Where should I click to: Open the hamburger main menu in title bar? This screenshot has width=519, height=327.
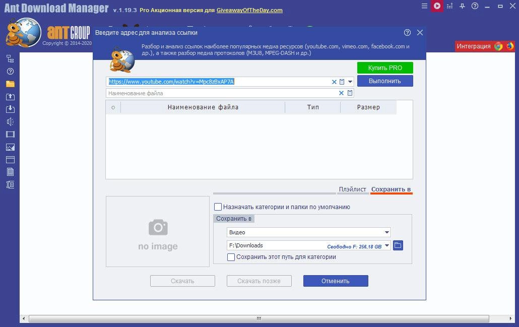(x=424, y=6)
